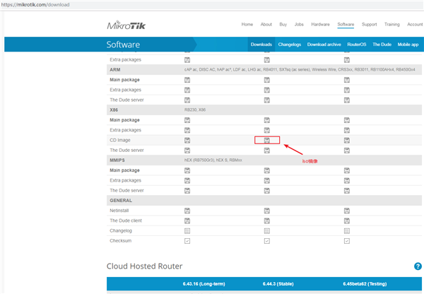Viewport: 424px width, 294px height.
Task: Download ARM Extra packages Long-term version
Action: (x=187, y=90)
